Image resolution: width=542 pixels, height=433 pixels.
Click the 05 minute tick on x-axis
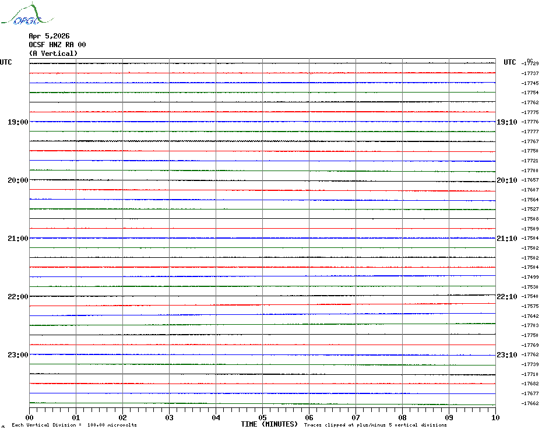[262, 417]
